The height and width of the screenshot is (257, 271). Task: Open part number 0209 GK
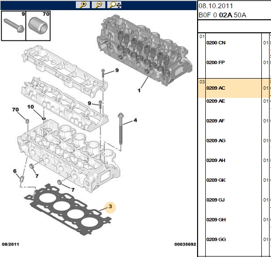click(216, 180)
